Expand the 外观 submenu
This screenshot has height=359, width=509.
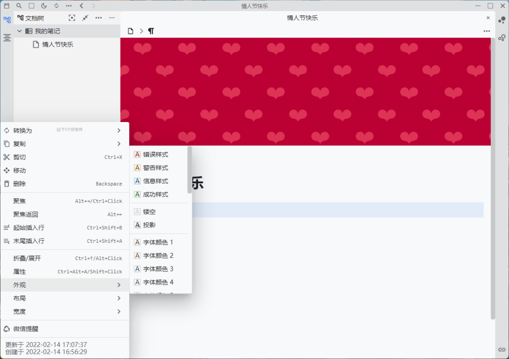coord(65,285)
